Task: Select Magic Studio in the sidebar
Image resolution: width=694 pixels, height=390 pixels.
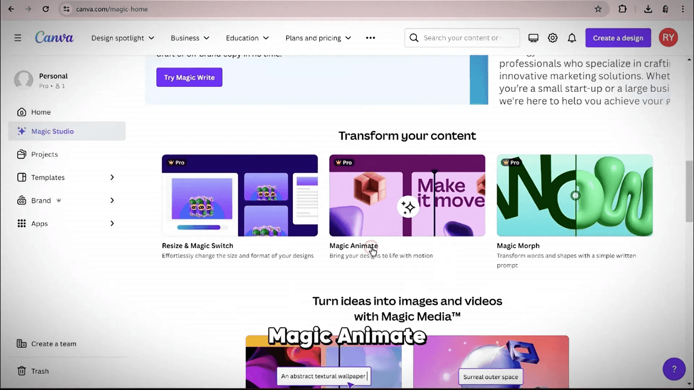Action: (x=67, y=131)
